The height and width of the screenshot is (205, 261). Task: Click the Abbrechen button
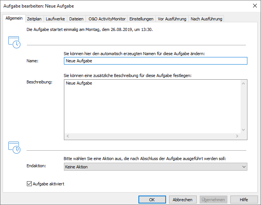tap(183, 199)
